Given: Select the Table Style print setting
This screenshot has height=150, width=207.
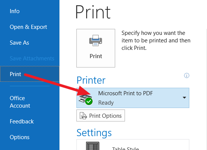Looking at the screenshot, I should coord(133,145).
